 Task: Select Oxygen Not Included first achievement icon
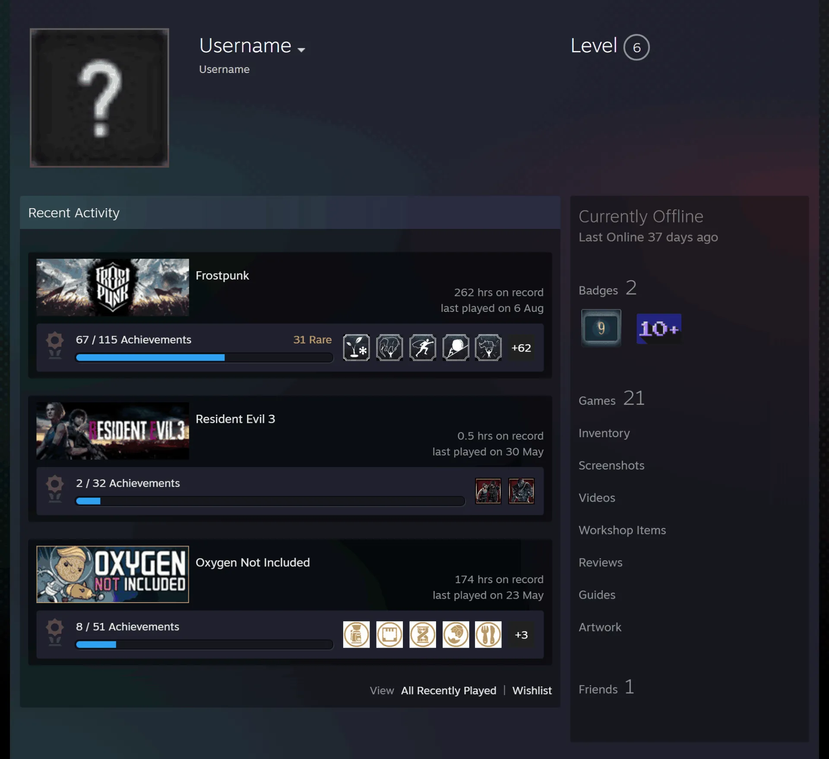click(x=356, y=635)
